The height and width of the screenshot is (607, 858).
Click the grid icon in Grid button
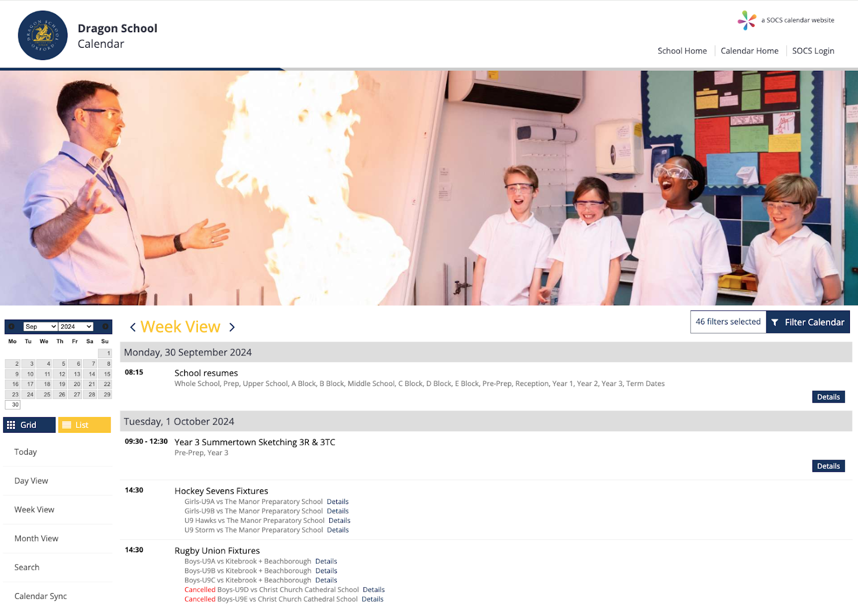11,425
